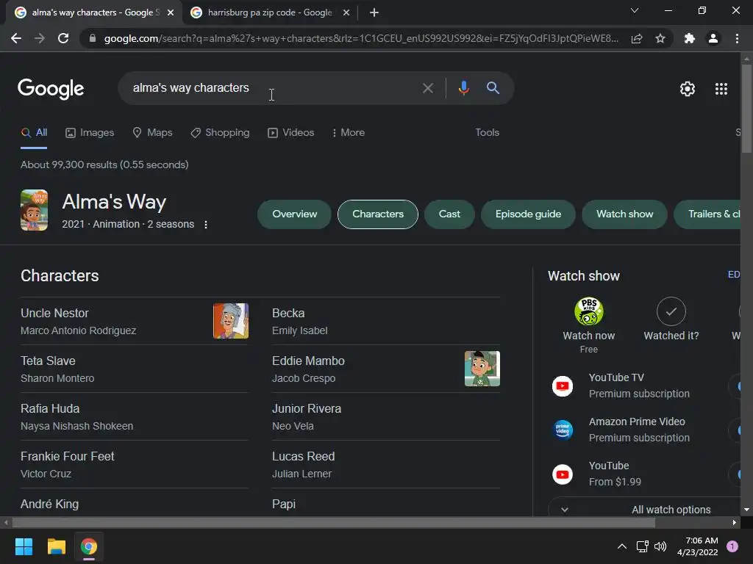Viewport: 753px width, 564px height.
Task: Open the tab search dropdown arrow
Action: [635, 10]
